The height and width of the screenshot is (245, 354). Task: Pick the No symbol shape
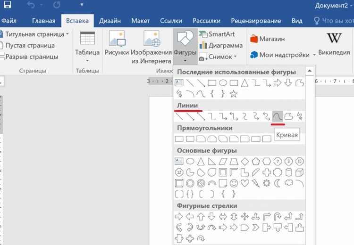(x=201, y=183)
